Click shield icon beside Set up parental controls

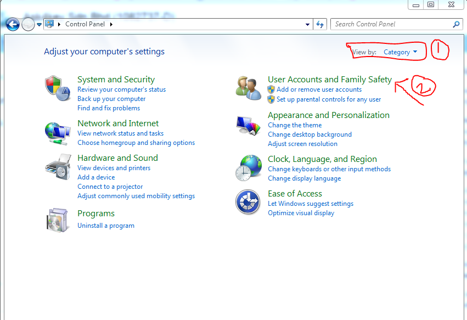271,99
